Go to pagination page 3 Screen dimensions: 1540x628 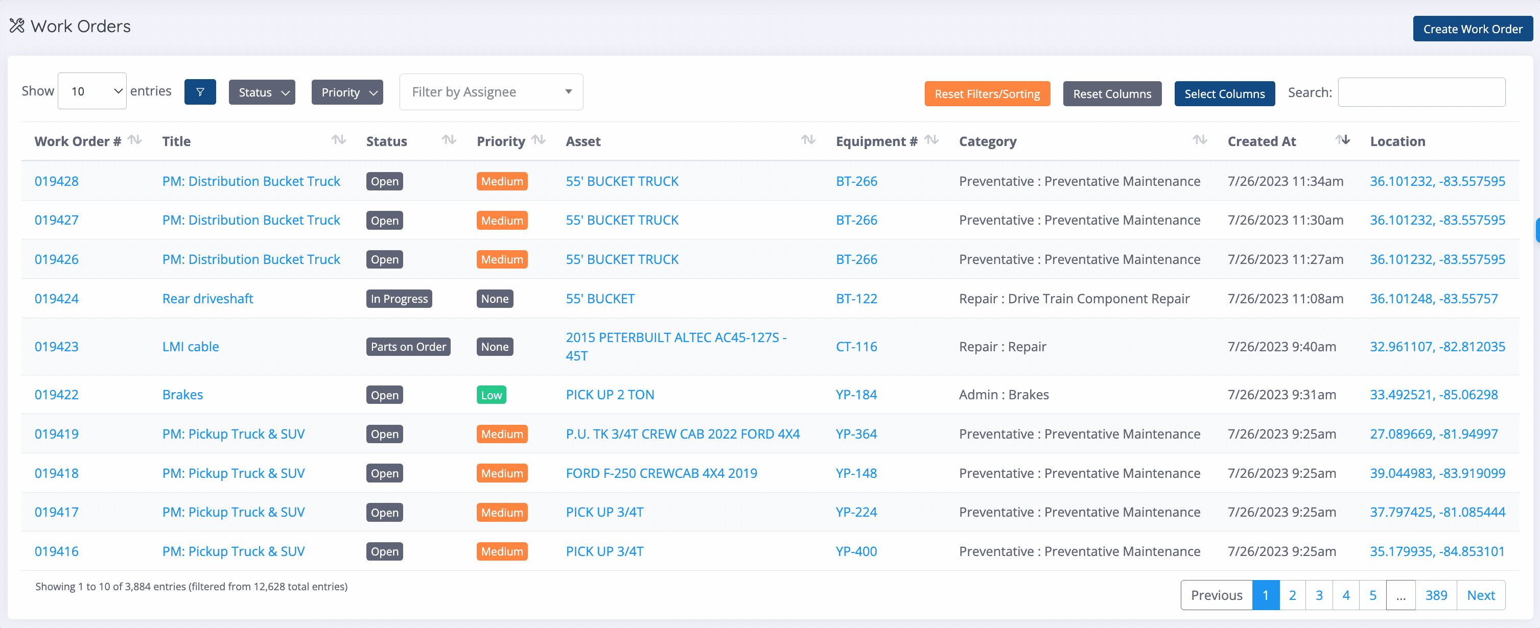(x=1319, y=595)
